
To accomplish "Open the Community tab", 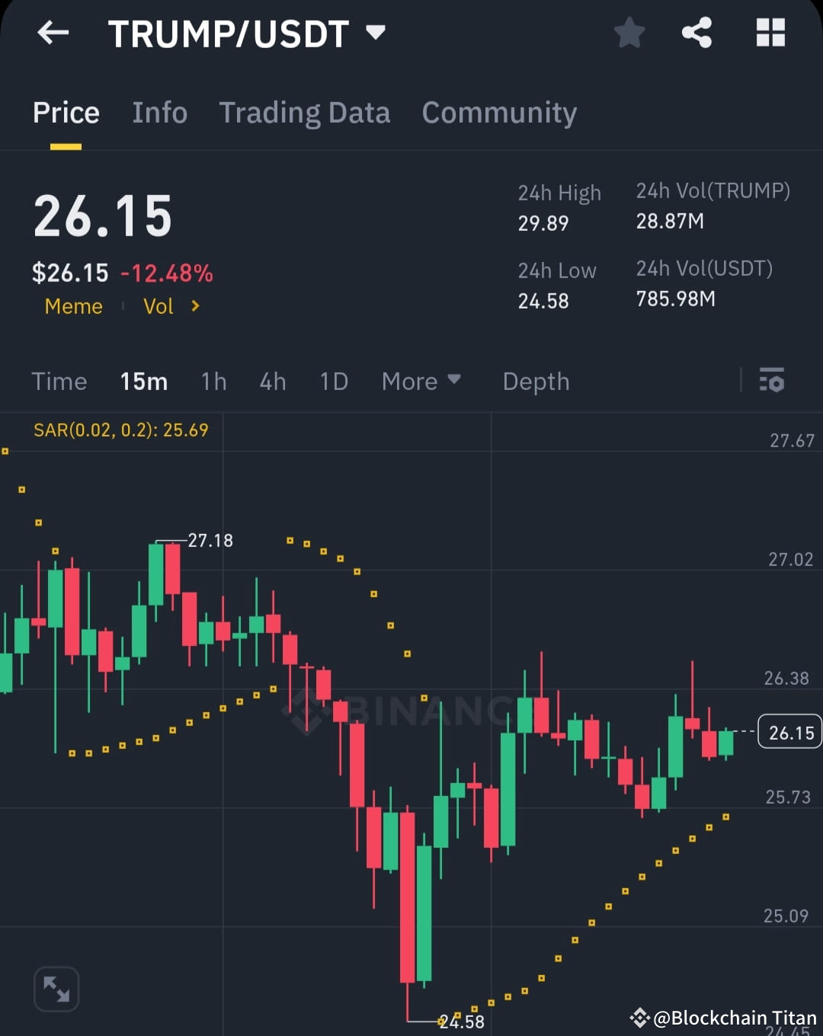I will point(499,113).
